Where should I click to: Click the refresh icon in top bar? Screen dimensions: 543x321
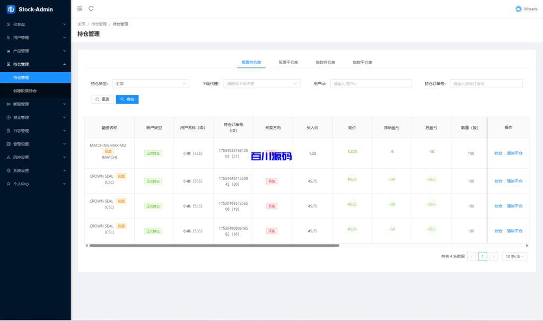pyautogui.click(x=91, y=8)
